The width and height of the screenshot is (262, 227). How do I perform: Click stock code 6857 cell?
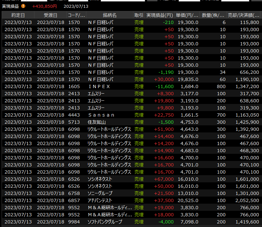point(74,200)
